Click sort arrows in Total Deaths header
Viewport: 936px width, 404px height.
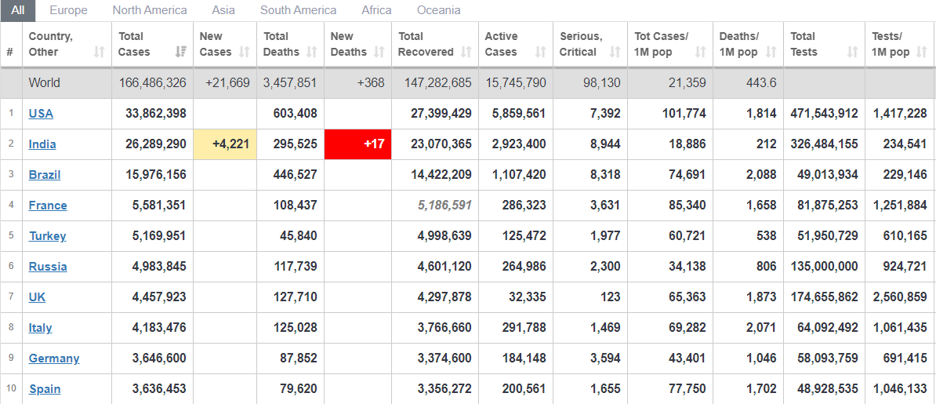[x=311, y=52]
